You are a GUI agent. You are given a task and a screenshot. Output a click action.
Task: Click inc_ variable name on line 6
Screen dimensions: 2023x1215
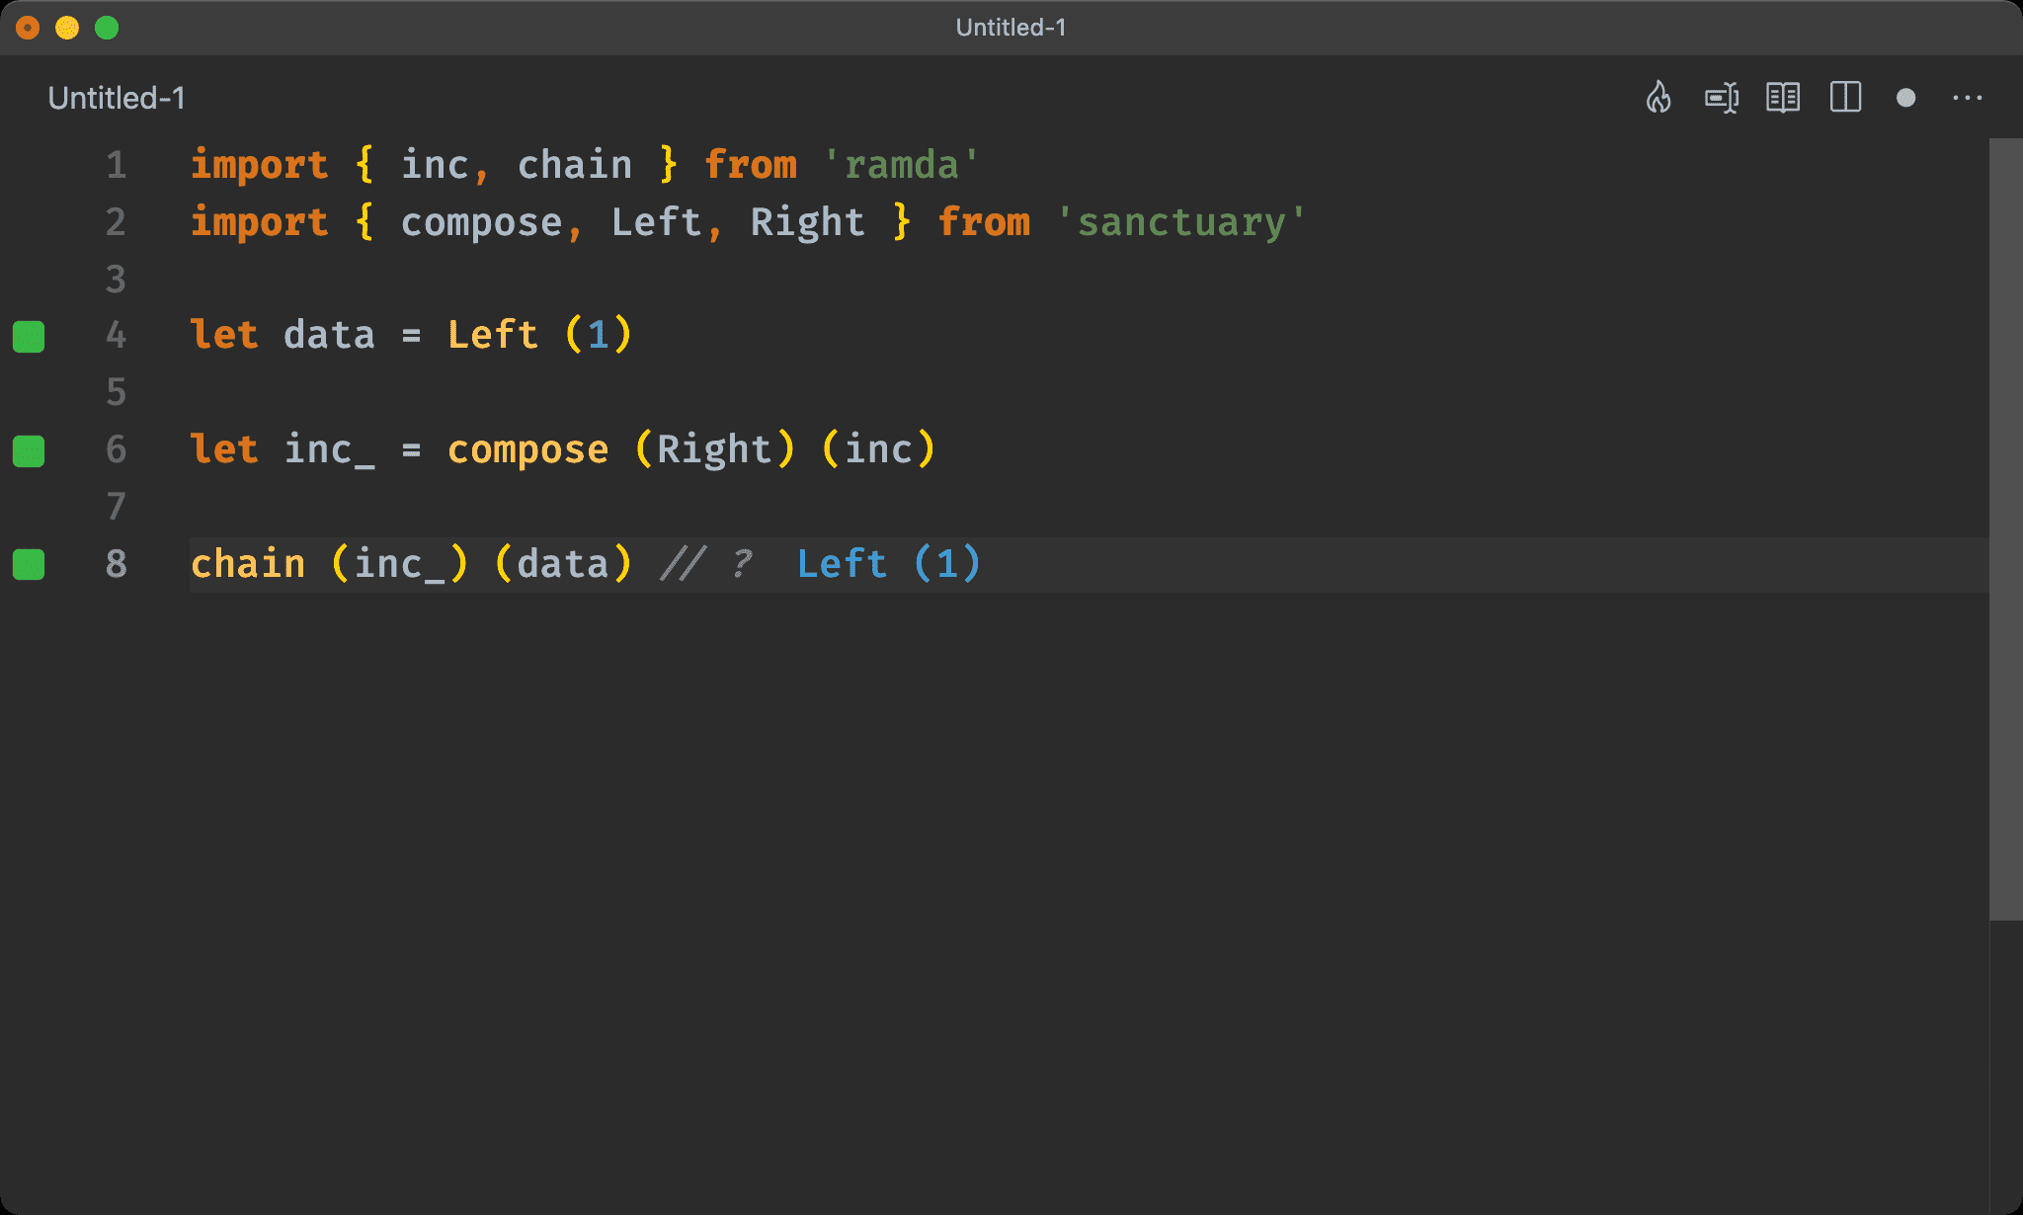tap(330, 450)
